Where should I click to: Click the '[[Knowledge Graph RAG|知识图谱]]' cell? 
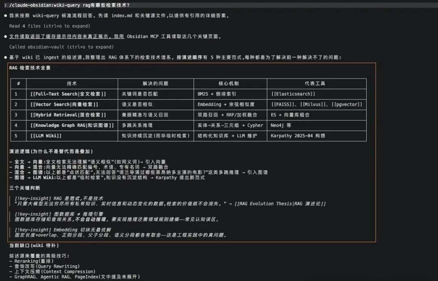tap(72, 125)
